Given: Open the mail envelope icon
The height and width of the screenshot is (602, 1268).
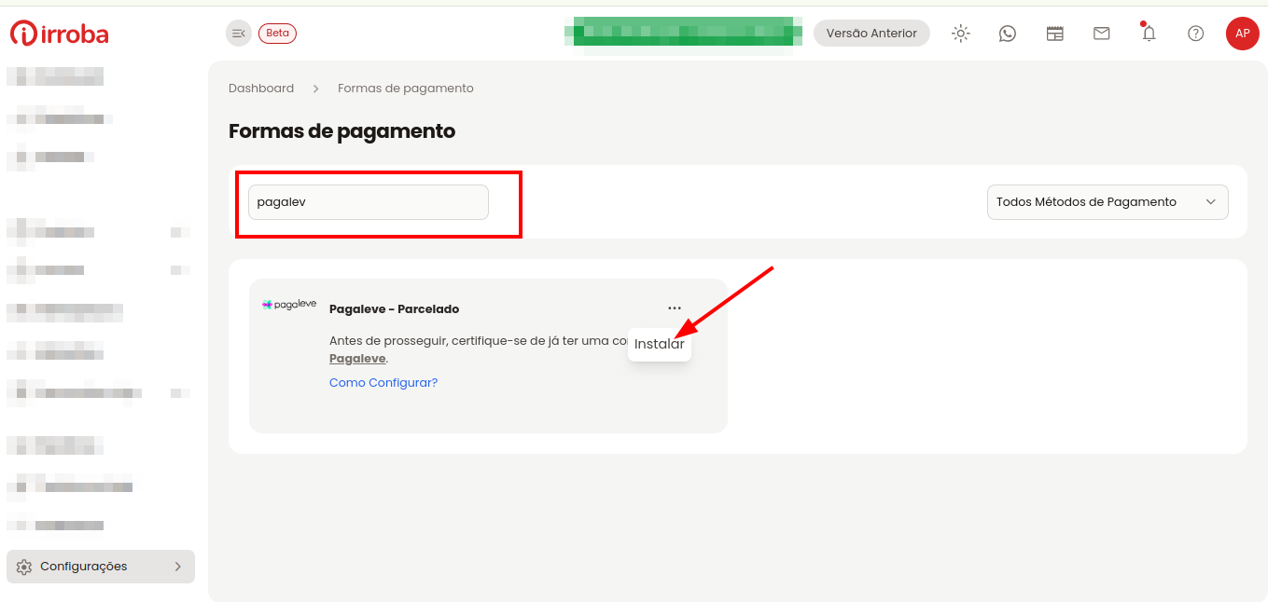Looking at the screenshot, I should point(1102,34).
